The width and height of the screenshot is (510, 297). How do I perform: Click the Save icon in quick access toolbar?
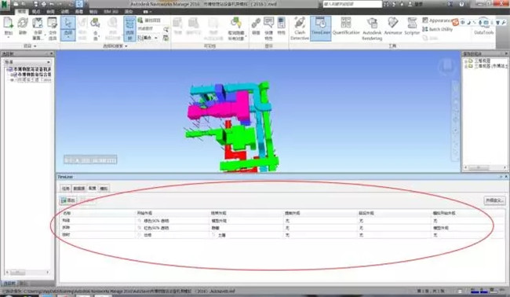(36, 4)
